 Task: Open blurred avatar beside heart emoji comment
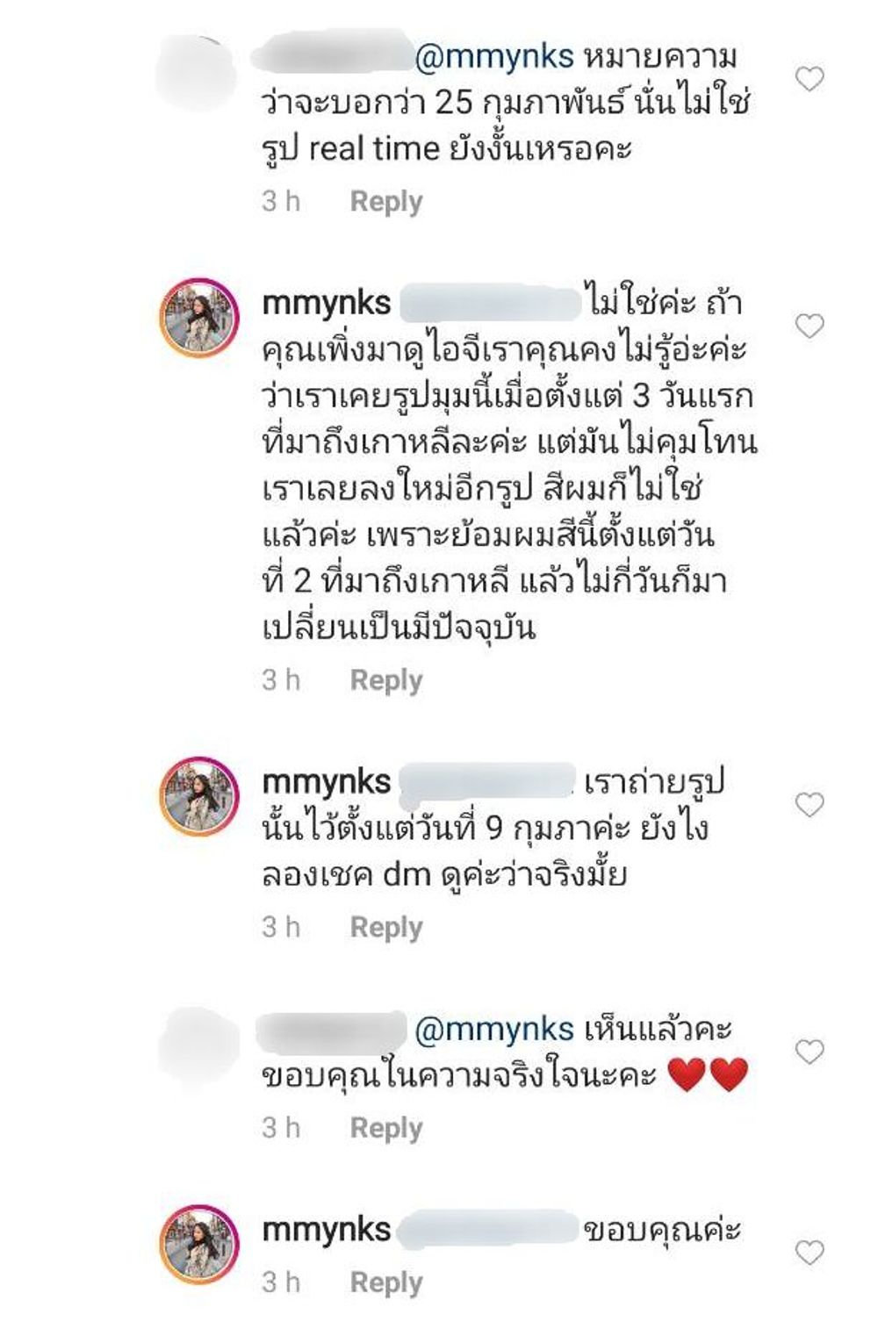pyautogui.click(x=198, y=1046)
